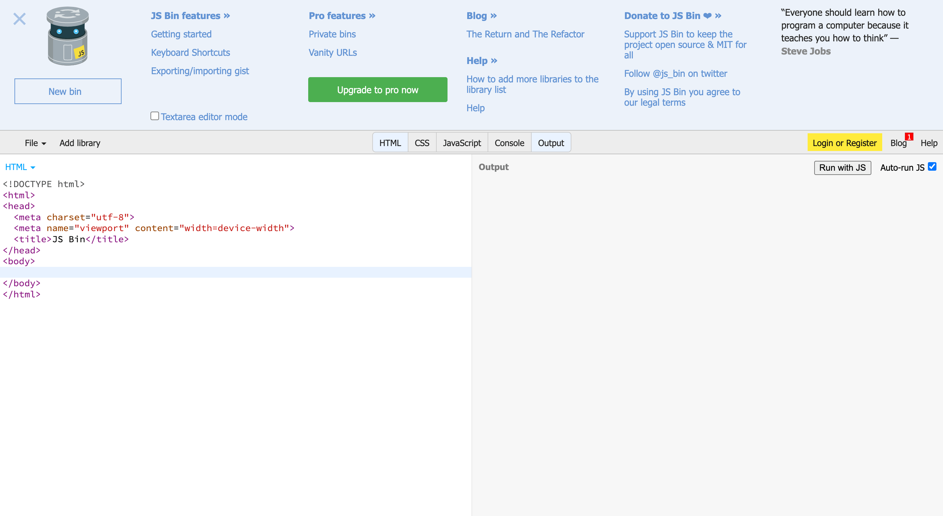The height and width of the screenshot is (516, 943).
Task: Click the empty highlighted editor line
Action: coord(234,272)
